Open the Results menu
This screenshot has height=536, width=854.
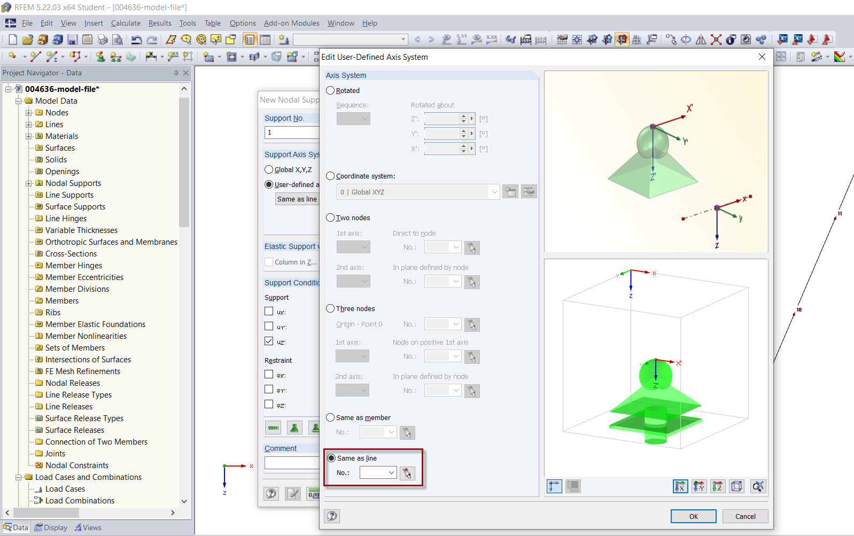160,23
